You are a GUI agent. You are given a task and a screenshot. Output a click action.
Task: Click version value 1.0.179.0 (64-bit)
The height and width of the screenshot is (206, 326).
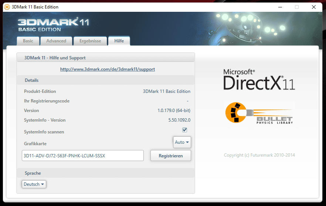(x=174, y=111)
